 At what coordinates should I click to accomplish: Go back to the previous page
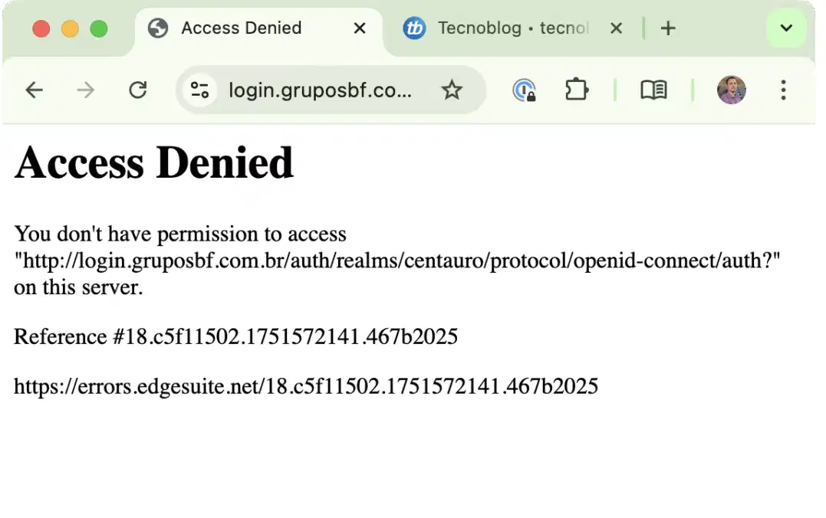coord(35,90)
